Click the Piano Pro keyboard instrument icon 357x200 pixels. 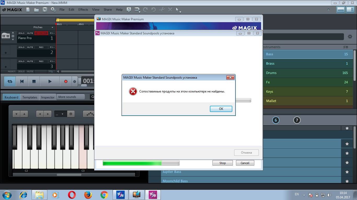[x=5, y=36]
